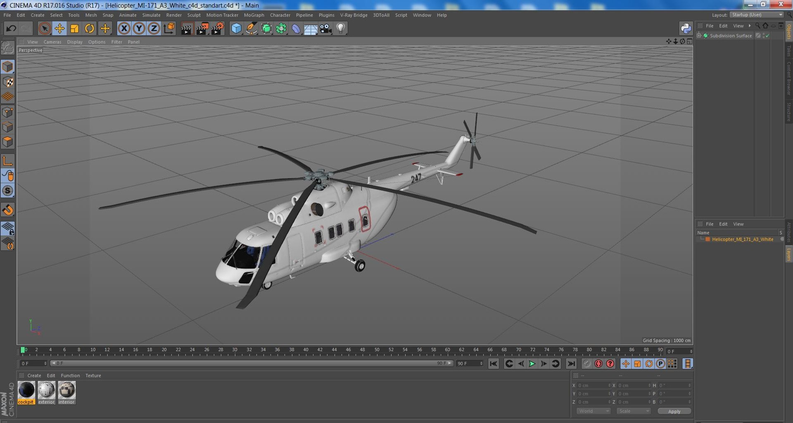Click Record Active Objects button

click(586, 364)
